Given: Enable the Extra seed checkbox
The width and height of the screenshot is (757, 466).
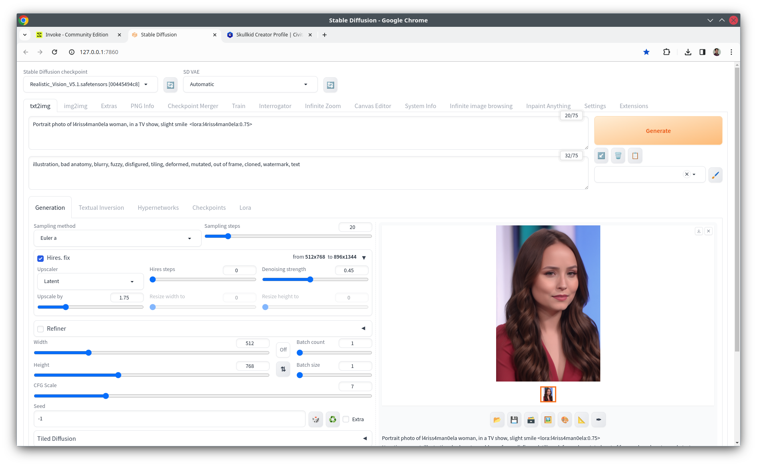Looking at the screenshot, I should [x=346, y=419].
